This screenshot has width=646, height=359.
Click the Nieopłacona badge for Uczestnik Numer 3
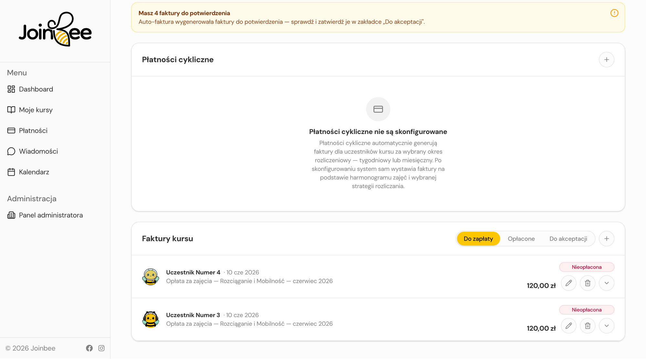tap(587, 310)
